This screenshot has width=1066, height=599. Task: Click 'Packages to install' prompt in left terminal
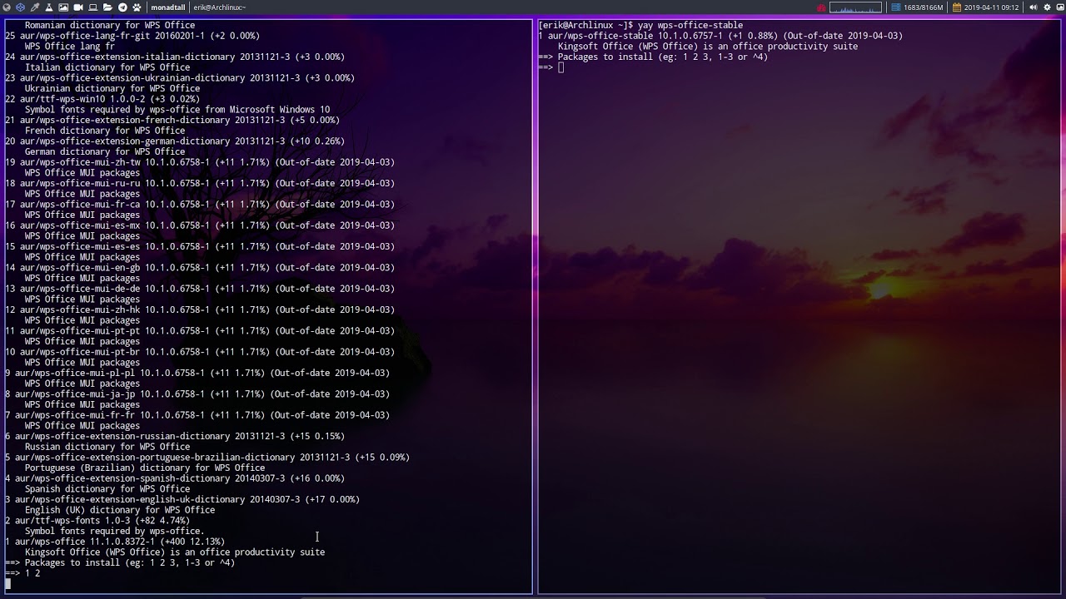120,563
